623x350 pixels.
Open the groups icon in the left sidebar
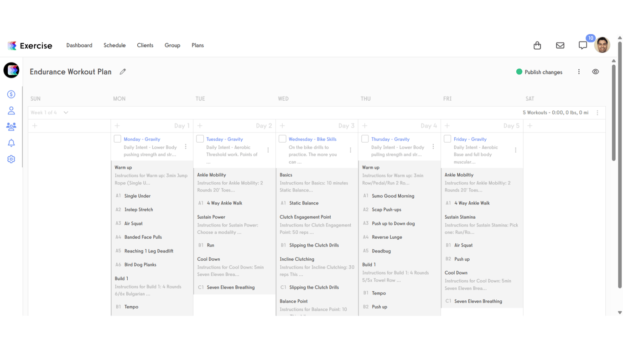pyautogui.click(x=11, y=127)
